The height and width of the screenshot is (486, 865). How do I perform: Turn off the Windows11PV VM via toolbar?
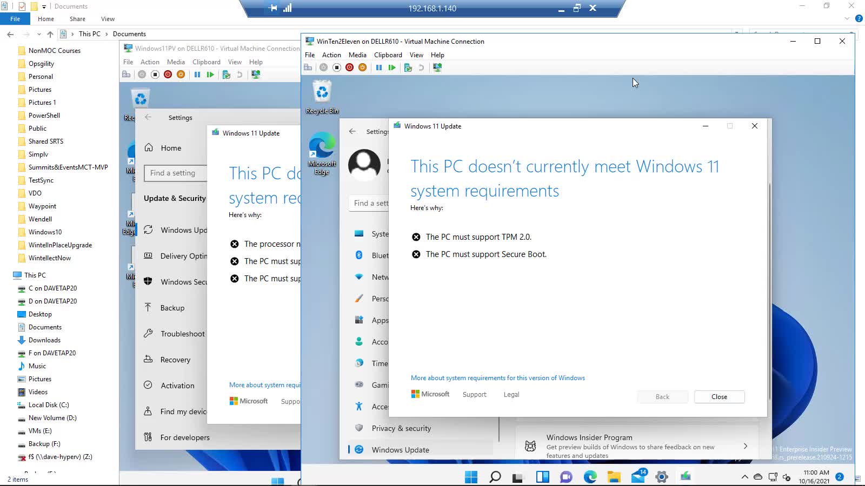pyautogui.click(x=155, y=75)
